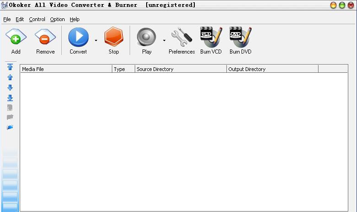
Task: Move selected item down one position
Action: coord(10,87)
